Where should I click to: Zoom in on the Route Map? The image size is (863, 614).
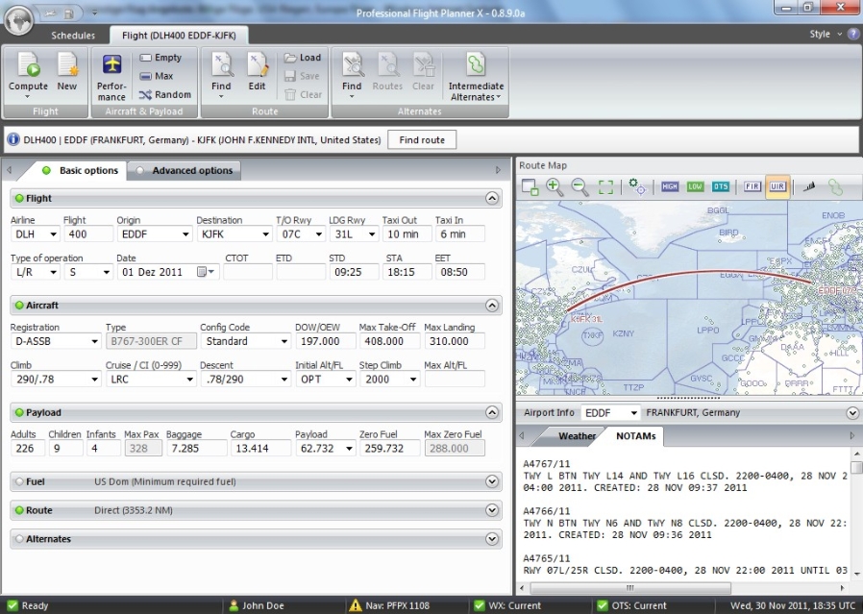(x=554, y=186)
